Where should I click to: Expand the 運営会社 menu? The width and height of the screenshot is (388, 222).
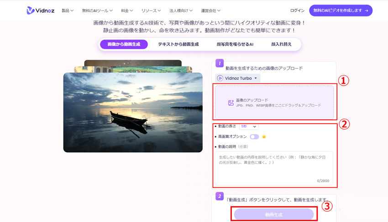coord(210,10)
